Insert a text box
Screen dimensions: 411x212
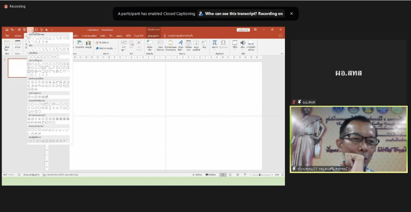pos(160,45)
